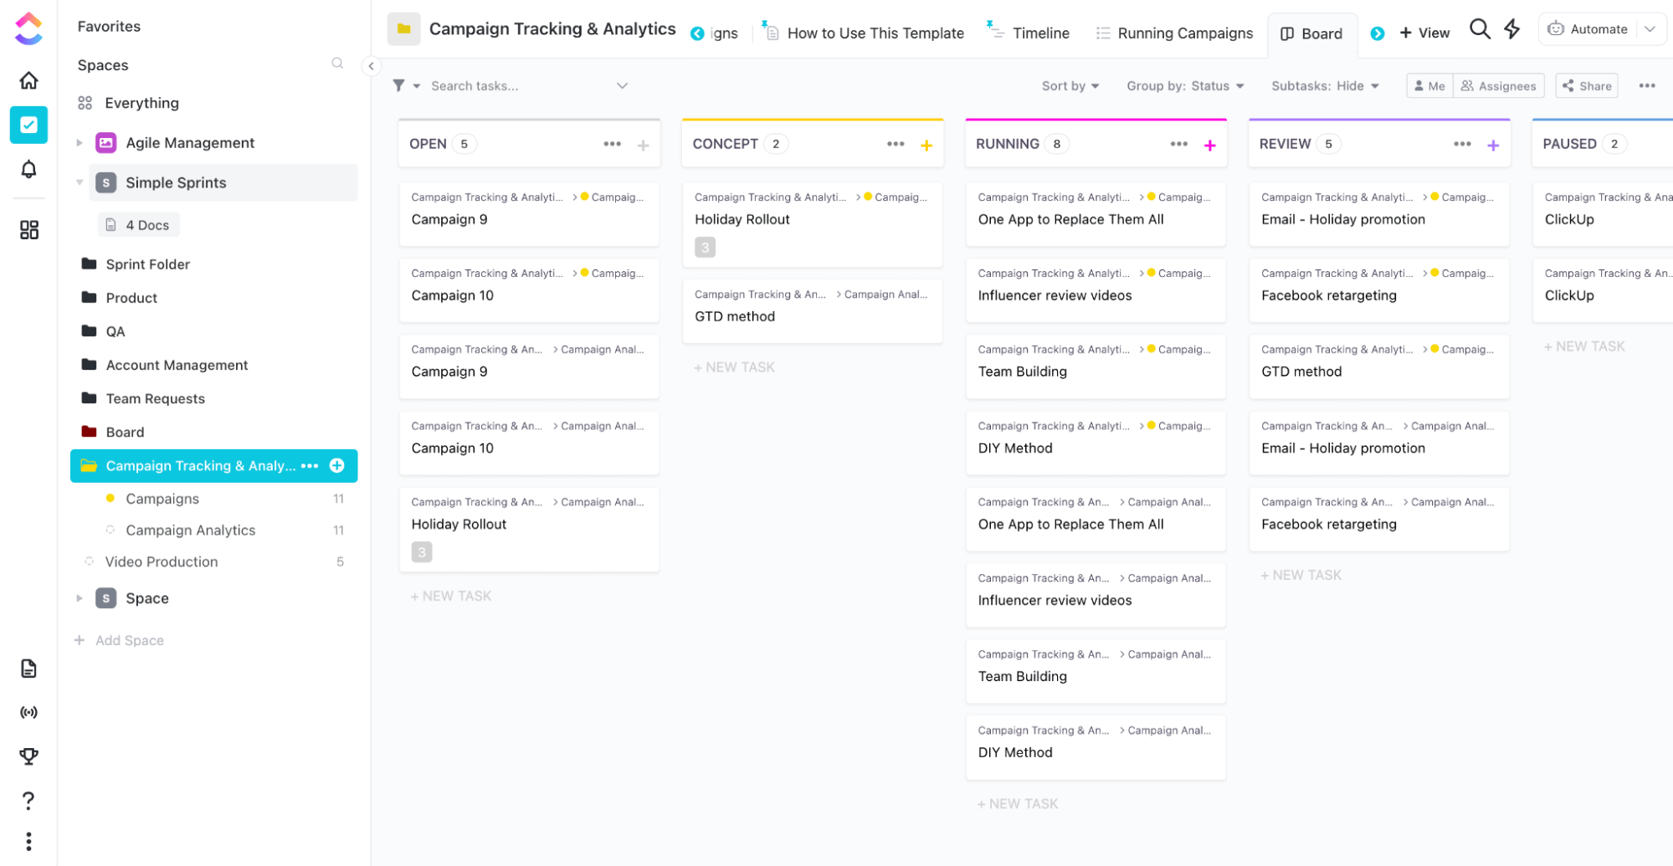Click the Share button

[x=1587, y=86]
